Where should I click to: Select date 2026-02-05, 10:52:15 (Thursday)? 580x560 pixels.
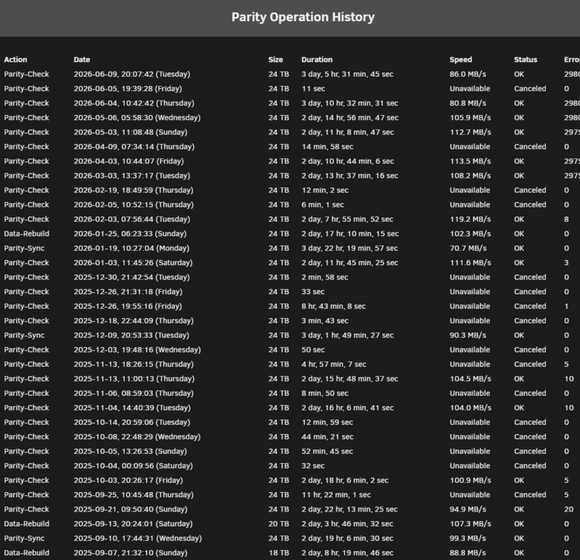point(134,205)
